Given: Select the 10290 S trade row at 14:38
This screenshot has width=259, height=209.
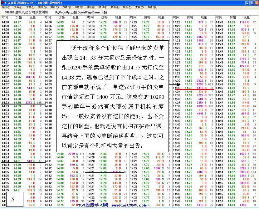Looking at the screenshot, I should coord(193,84).
